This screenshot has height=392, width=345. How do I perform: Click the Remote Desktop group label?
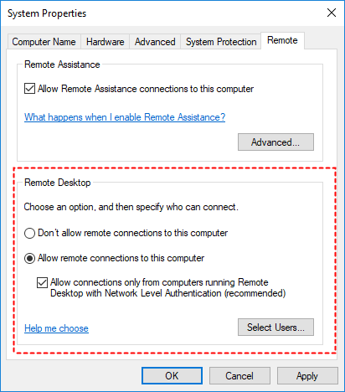point(58,183)
